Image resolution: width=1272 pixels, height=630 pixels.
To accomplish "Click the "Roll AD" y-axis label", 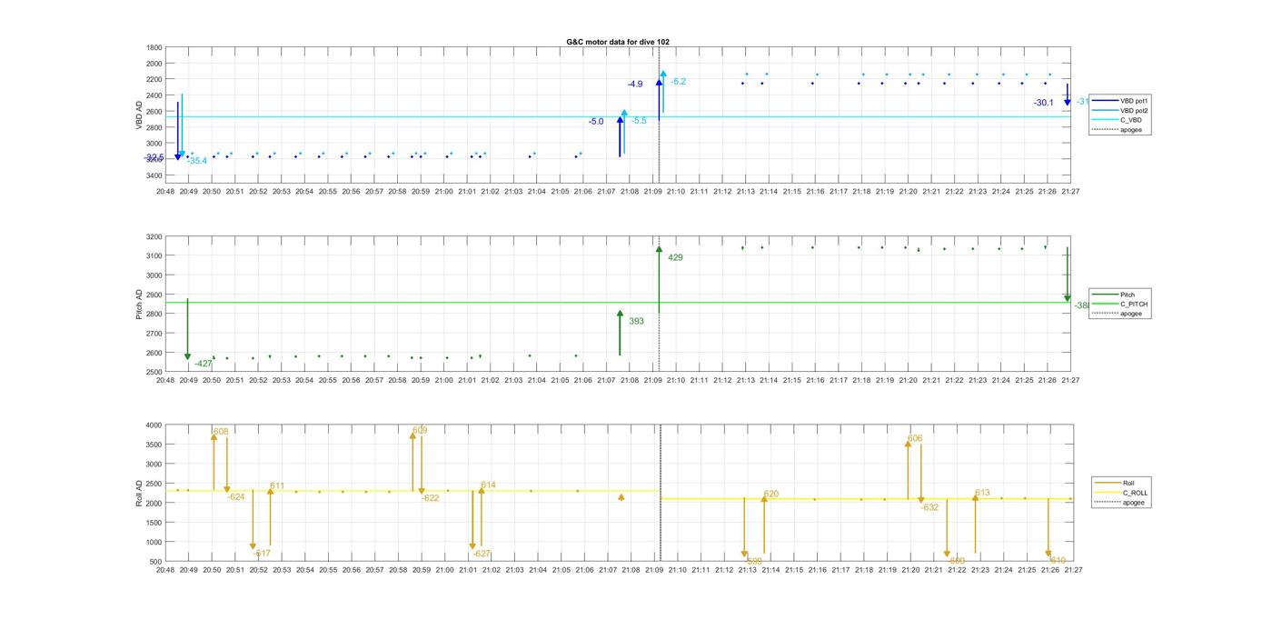I will [140, 493].
